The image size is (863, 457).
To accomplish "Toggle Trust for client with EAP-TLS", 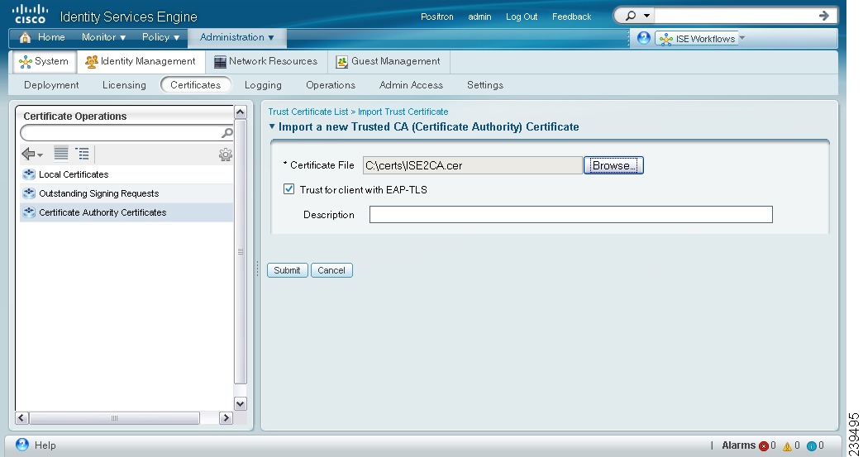I will pos(289,189).
